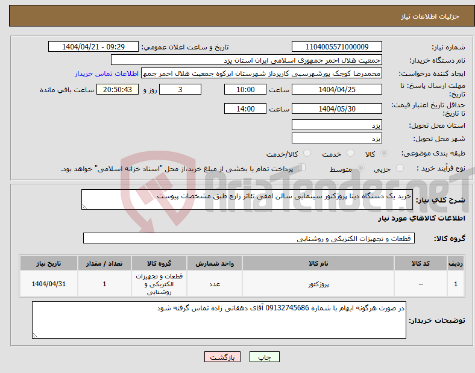
Task: Click the request creator name field
Action: tap(262, 74)
